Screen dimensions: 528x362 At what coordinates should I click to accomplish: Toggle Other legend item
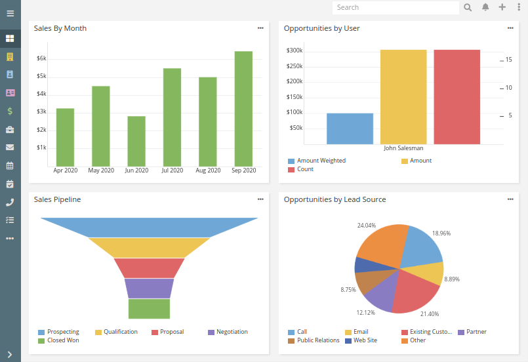click(413, 340)
